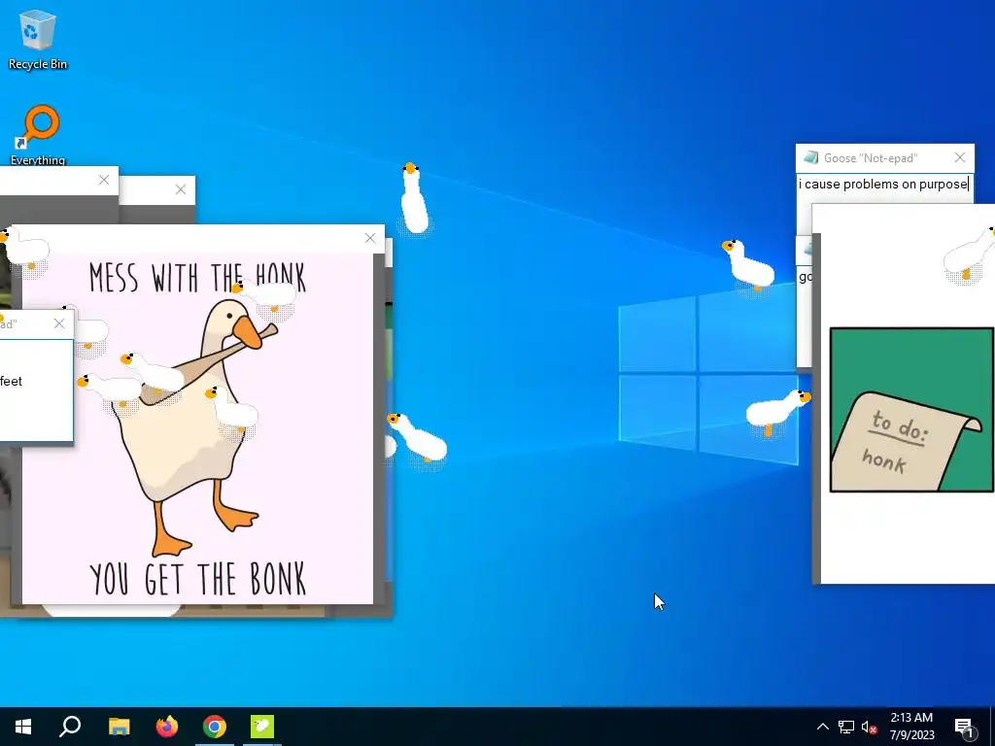The width and height of the screenshot is (995, 746).
Task: Close the leftmost top background window
Action: pyautogui.click(x=104, y=180)
